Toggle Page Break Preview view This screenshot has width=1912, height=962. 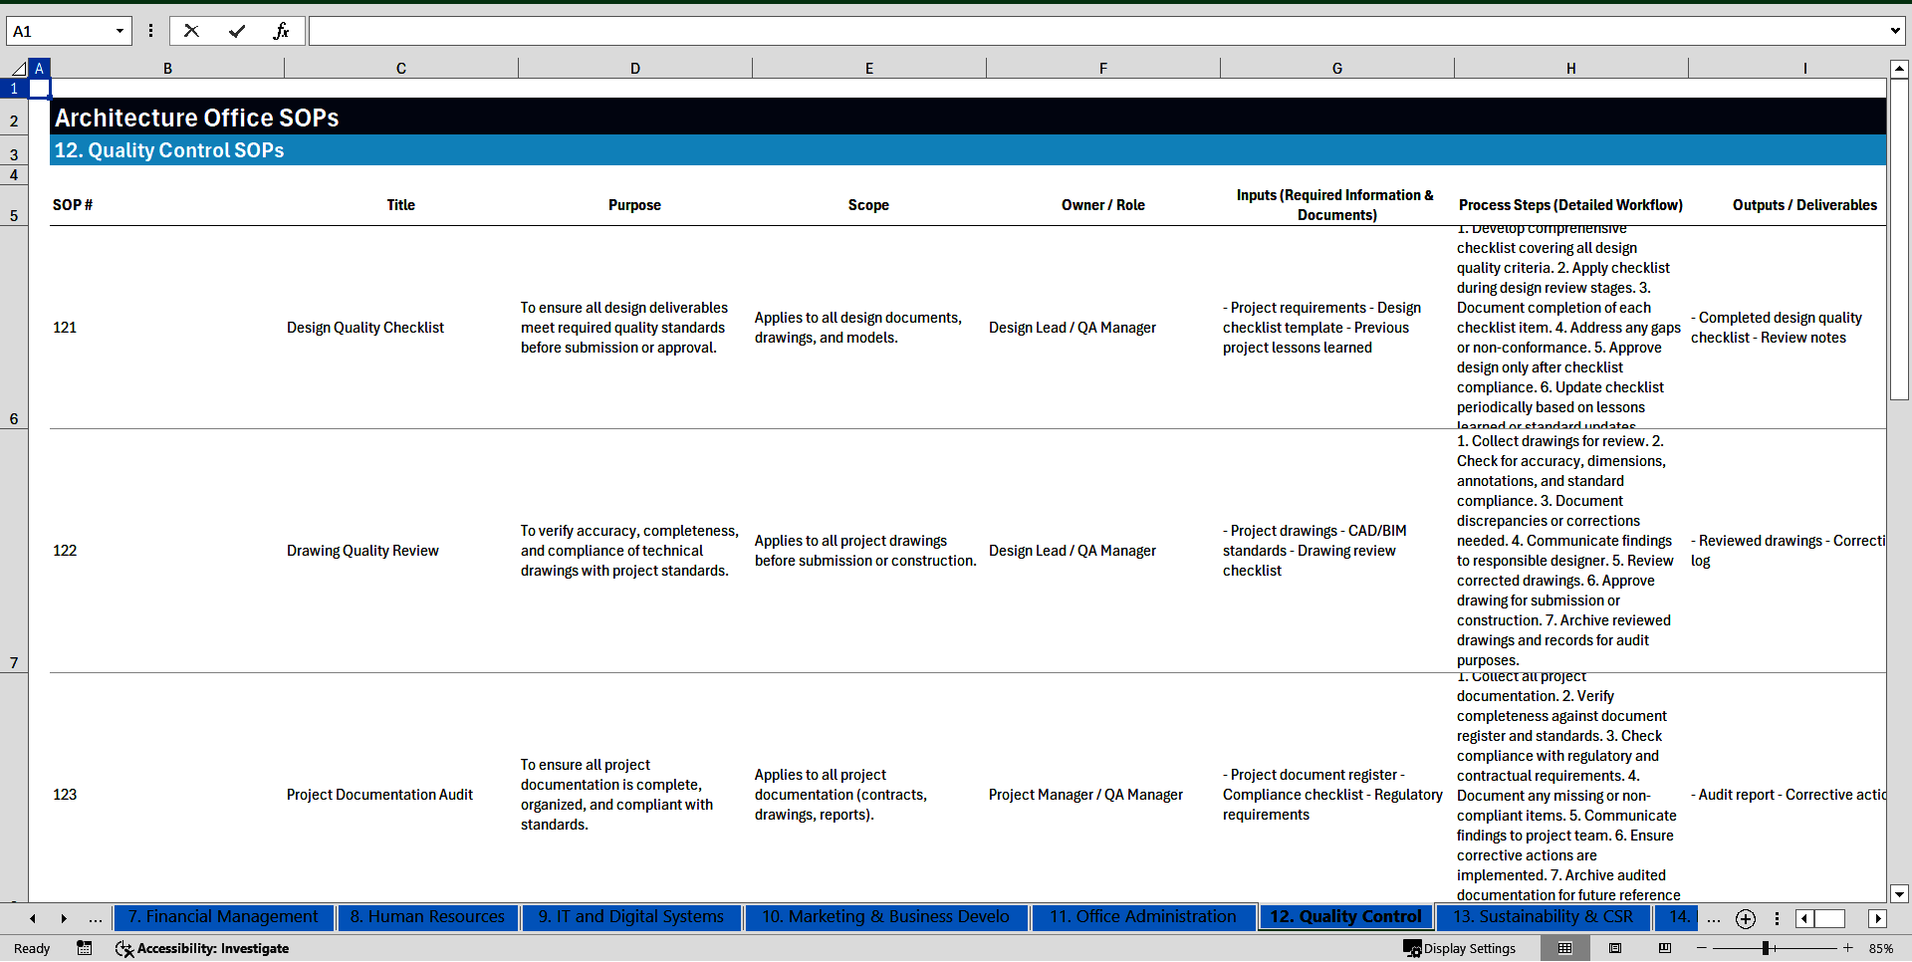(x=1665, y=948)
